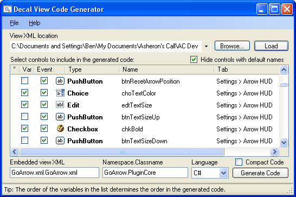Click the Decal View Code Generator title icon
296x197 pixels.
8,9
